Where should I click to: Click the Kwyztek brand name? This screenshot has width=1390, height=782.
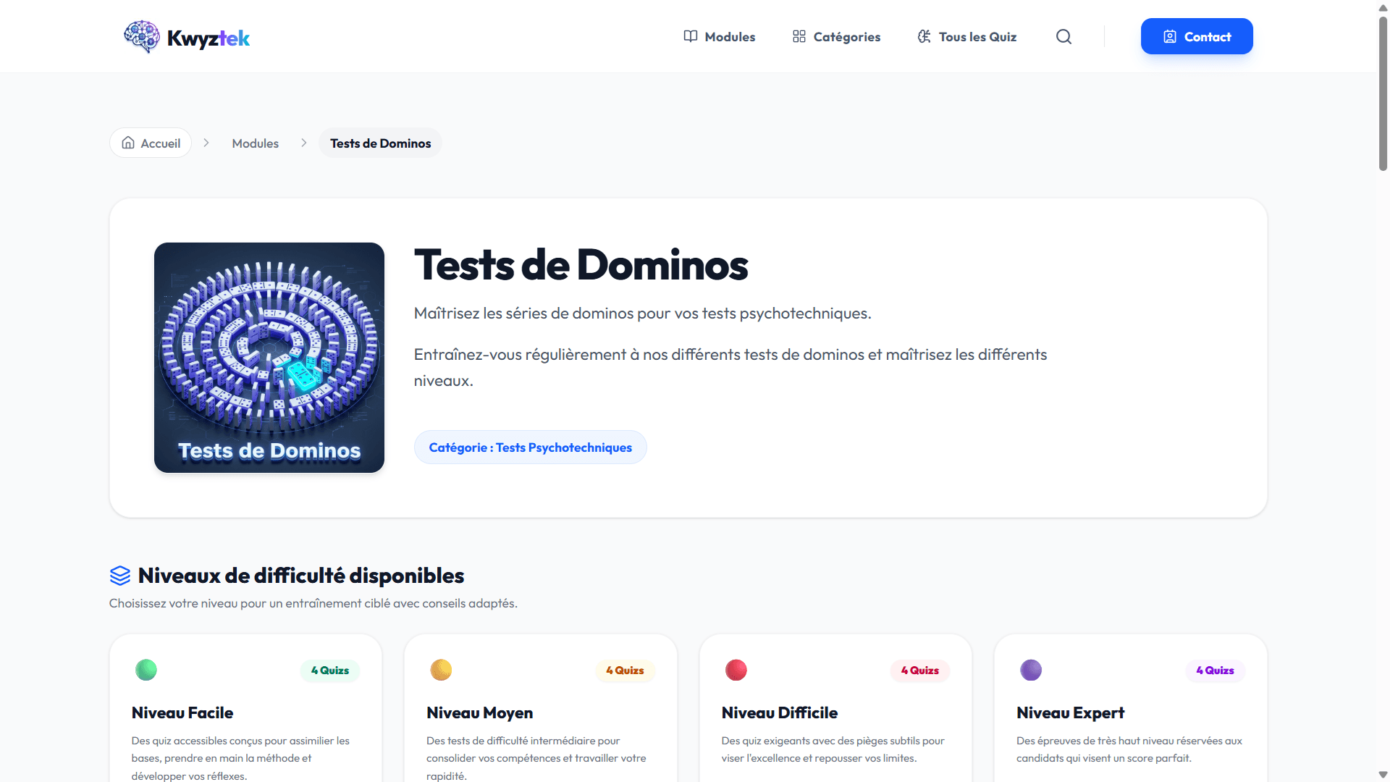coord(208,38)
